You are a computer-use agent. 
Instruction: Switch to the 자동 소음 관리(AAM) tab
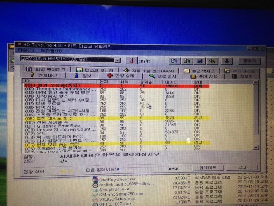(x=149, y=71)
